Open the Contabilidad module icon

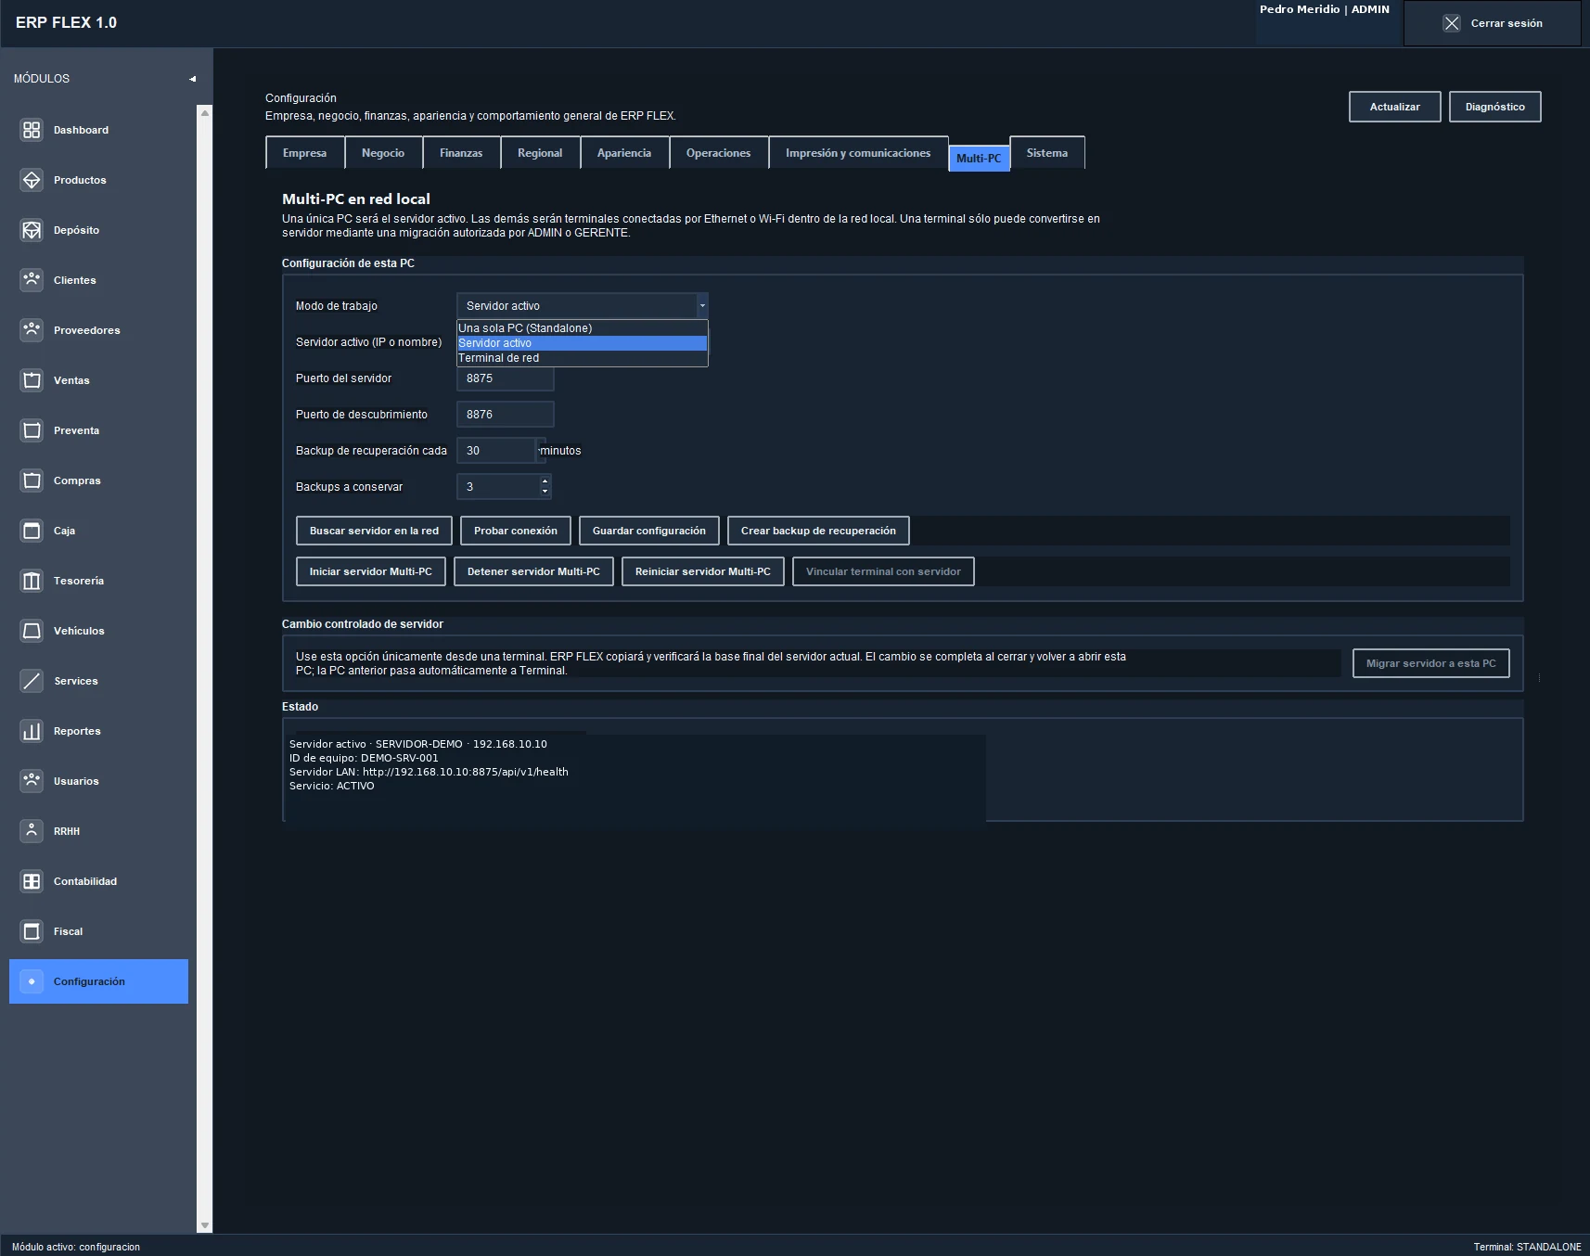(32, 881)
